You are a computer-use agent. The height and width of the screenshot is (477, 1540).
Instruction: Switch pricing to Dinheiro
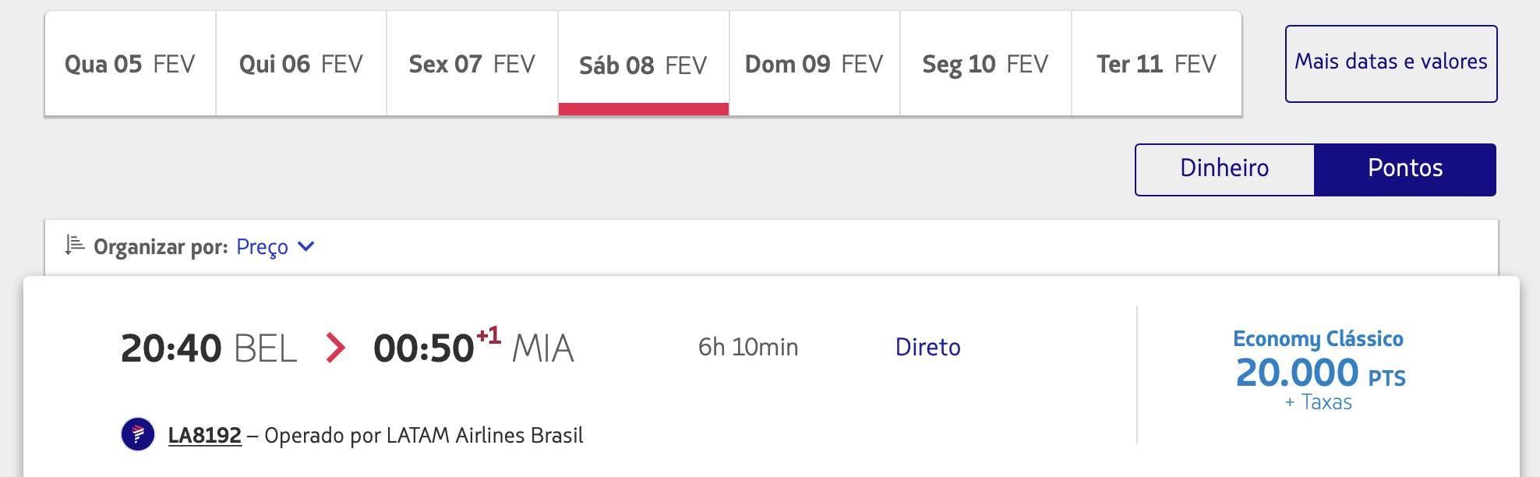tap(1224, 169)
